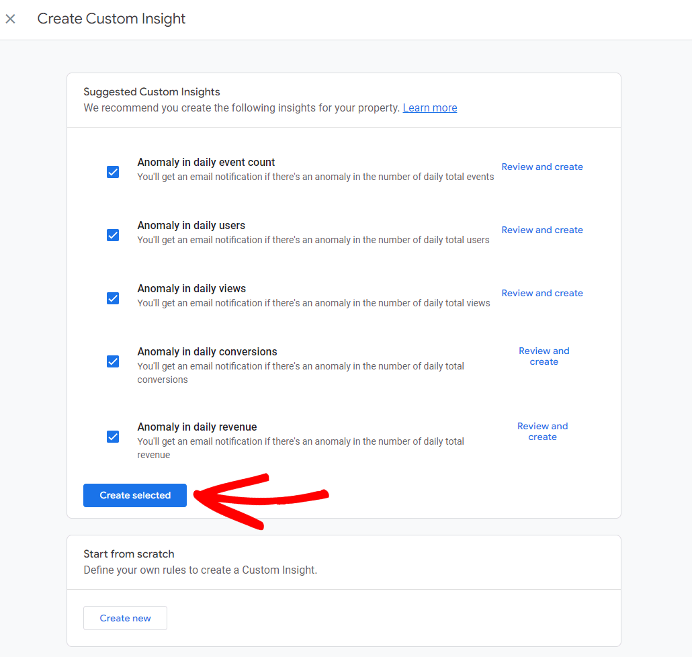
Task: Close the Create Custom Insight panel
Action: pyautogui.click(x=11, y=19)
